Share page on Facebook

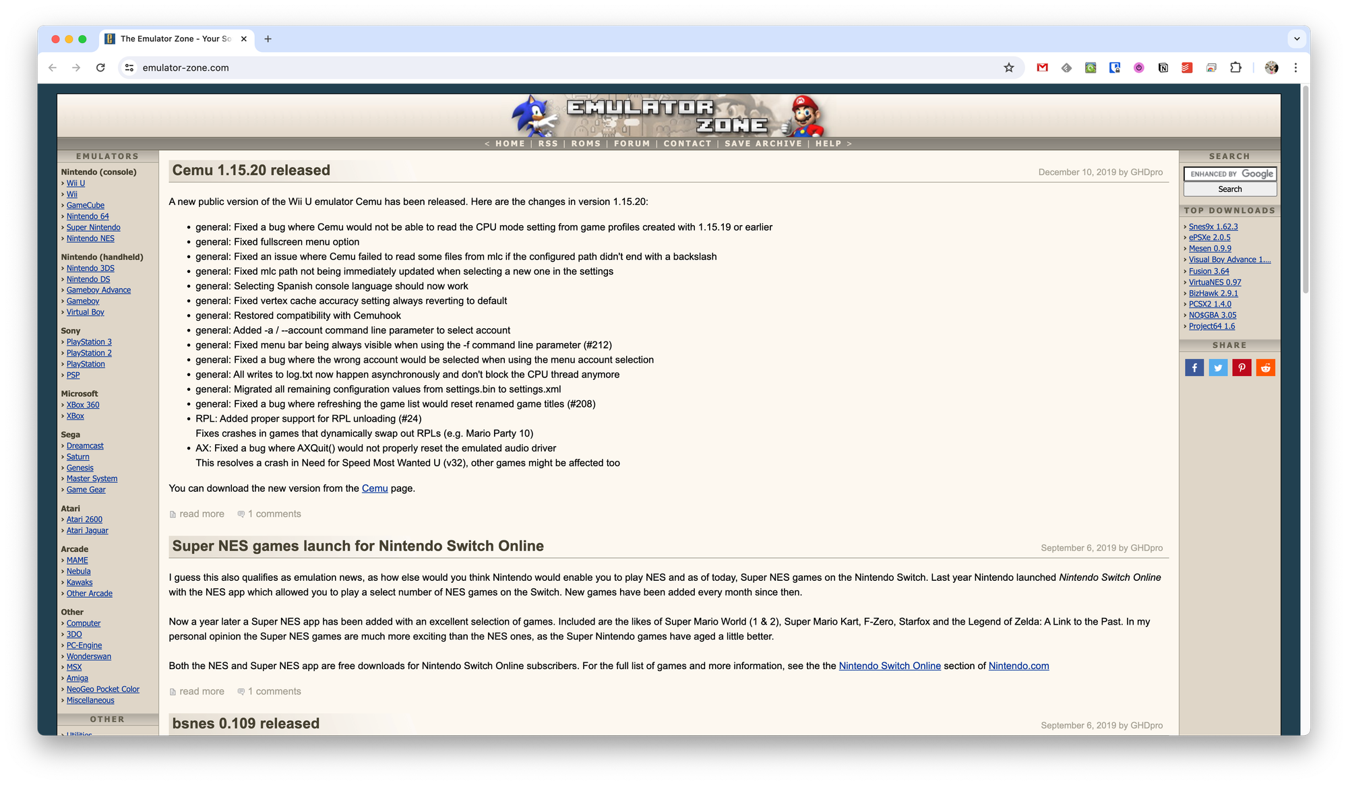1194,367
